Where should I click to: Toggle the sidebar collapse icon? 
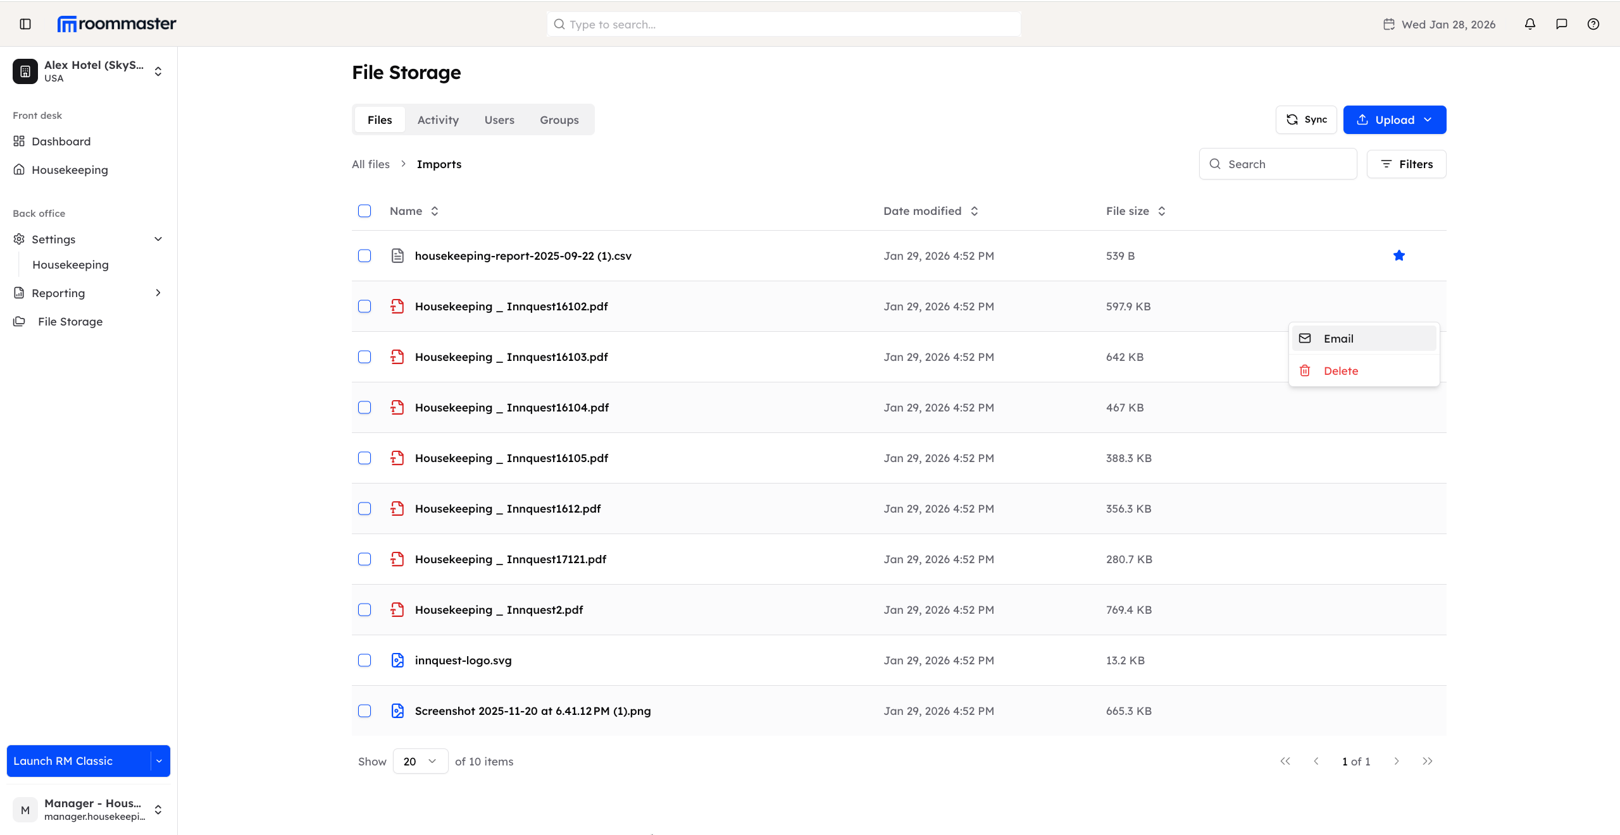pos(25,24)
